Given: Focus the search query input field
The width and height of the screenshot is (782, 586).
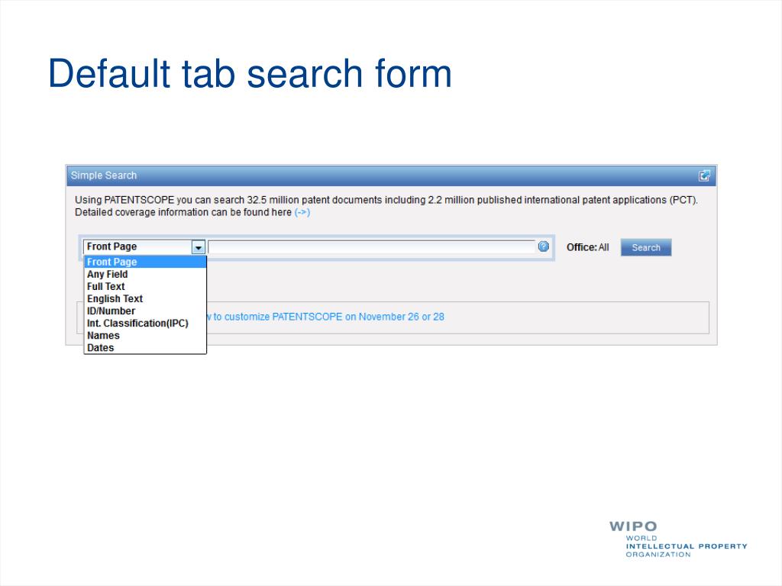Looking at the screenshot, I should [372, 247].
